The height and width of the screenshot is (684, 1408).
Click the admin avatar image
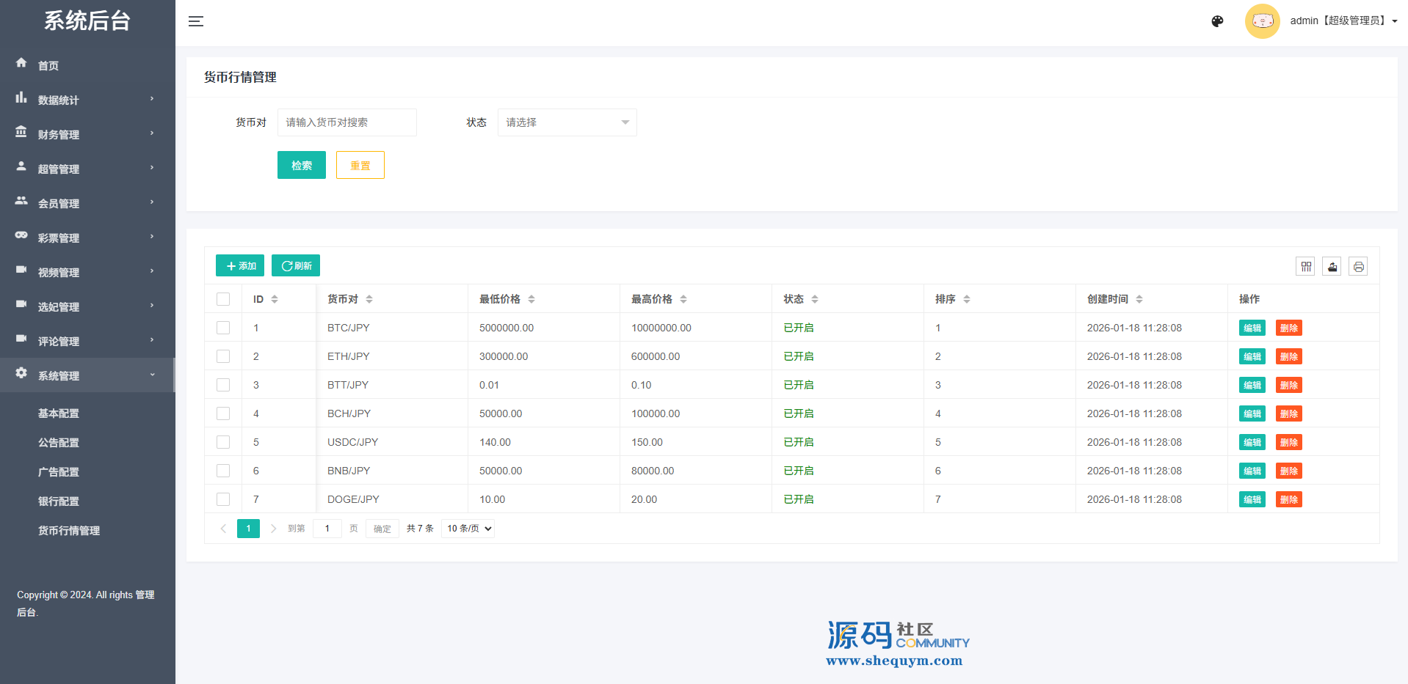1262,21
